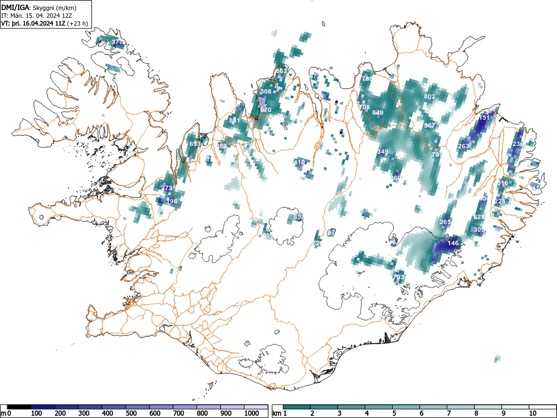
Task: Click the 'km' unit label on the legend
Action: (277, 414)
